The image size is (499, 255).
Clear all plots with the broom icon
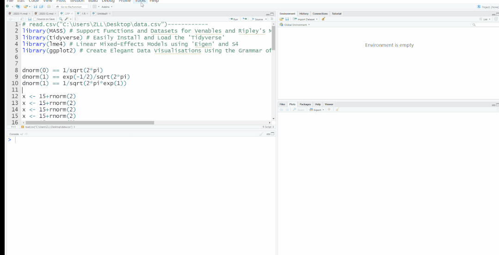337,109
